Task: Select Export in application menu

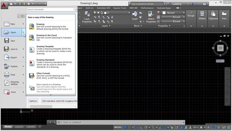Action: pyautogui.click(x=13, y=57)
